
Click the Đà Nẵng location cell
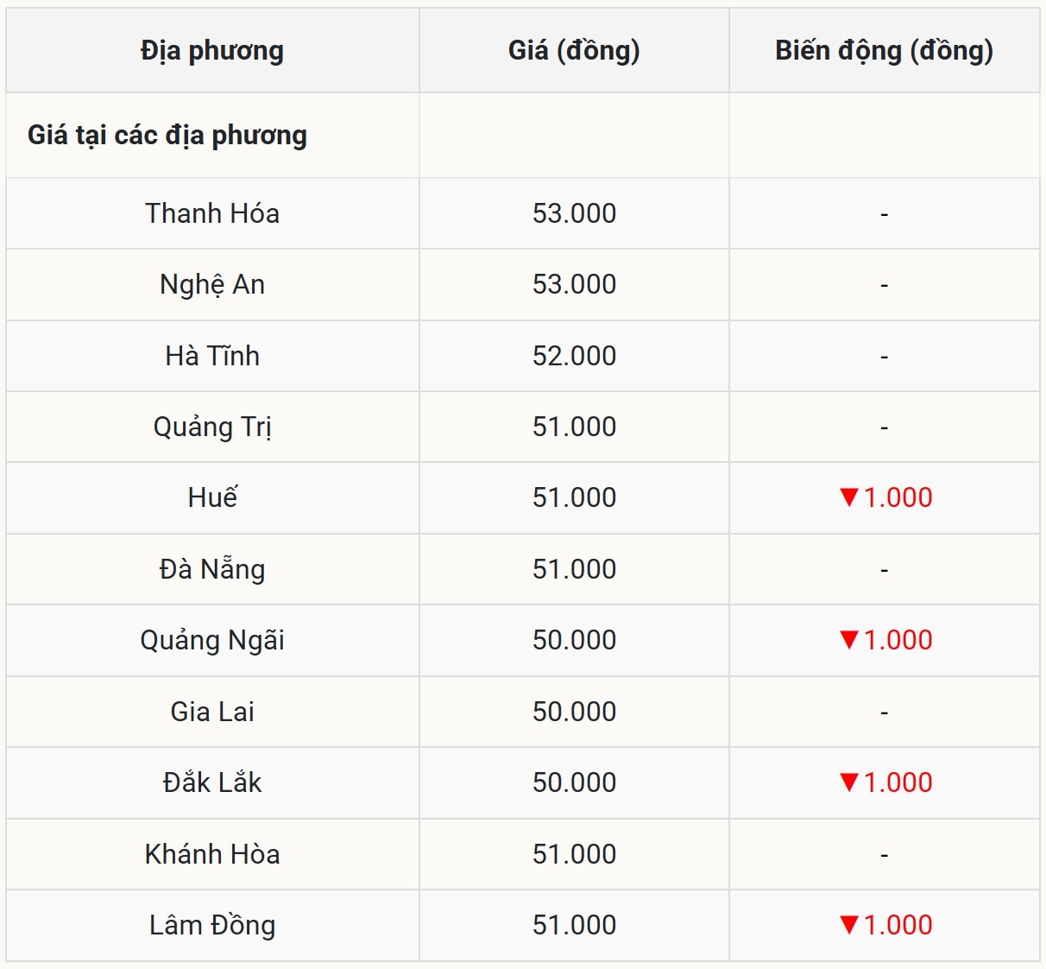click(212, 569)
